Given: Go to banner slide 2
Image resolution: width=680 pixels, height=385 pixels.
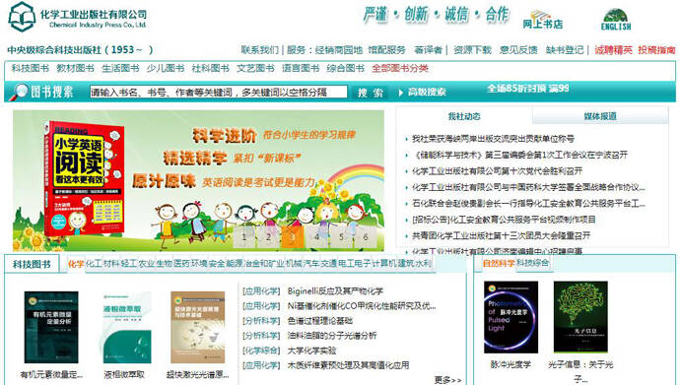Looking at the screenshot, I should 268,237.
